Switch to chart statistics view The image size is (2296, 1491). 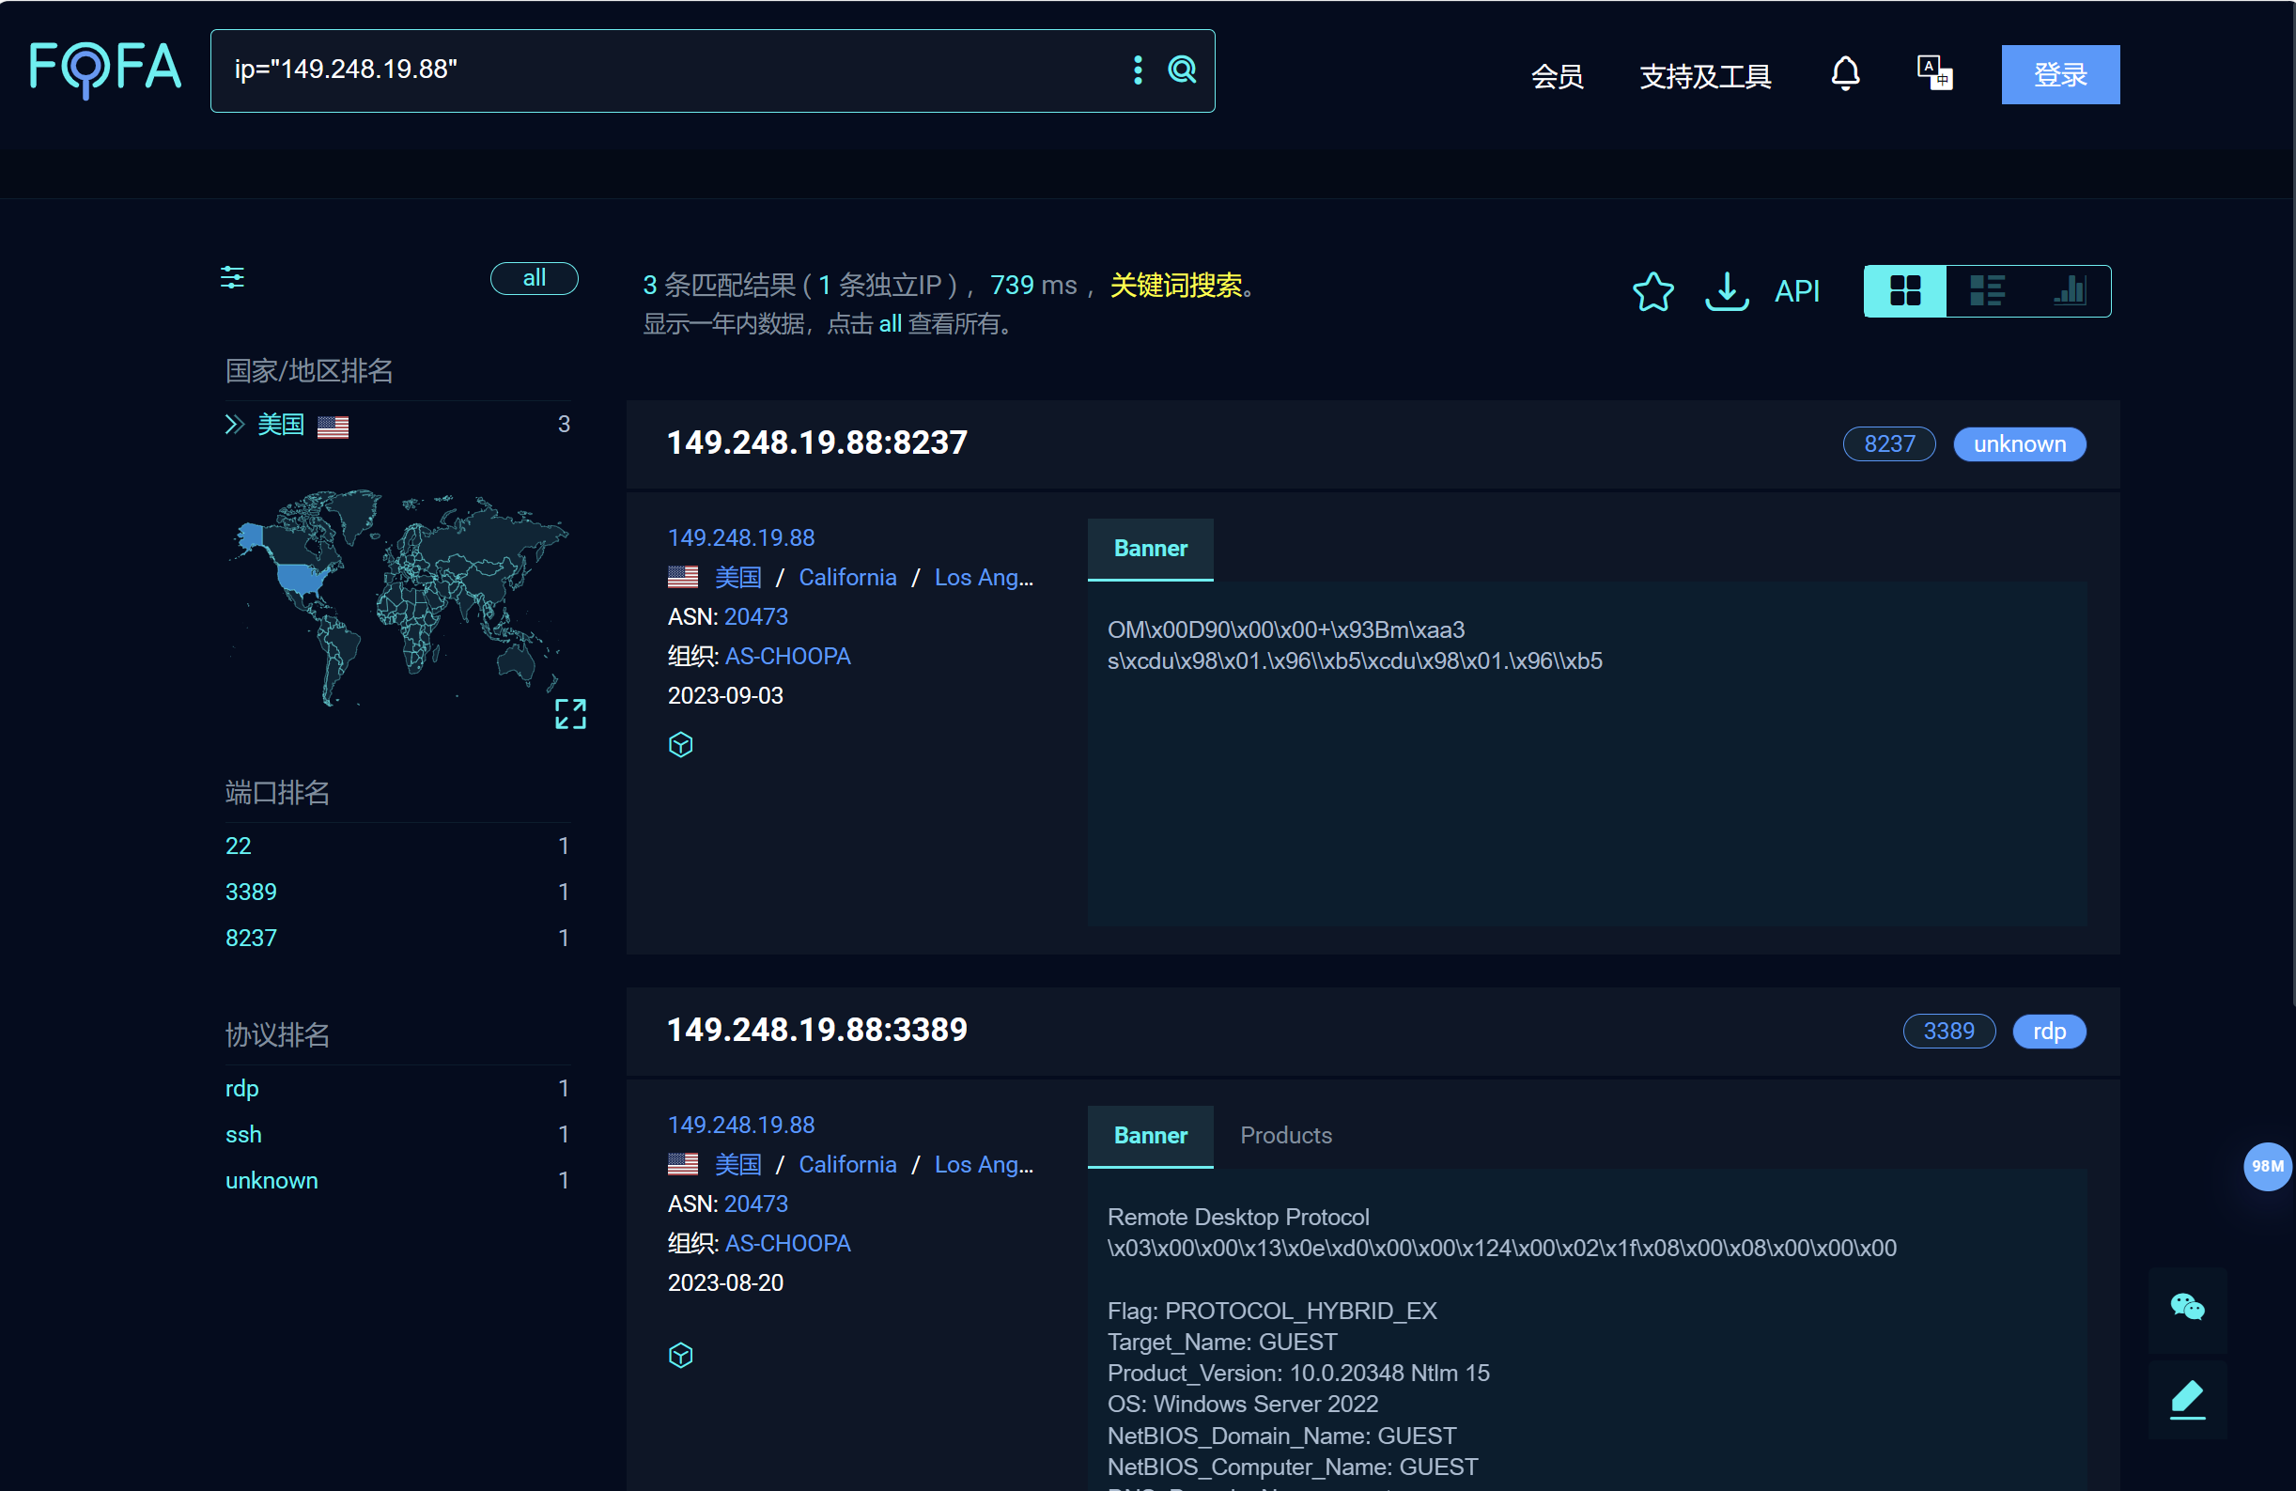(x=2069, y=290)
